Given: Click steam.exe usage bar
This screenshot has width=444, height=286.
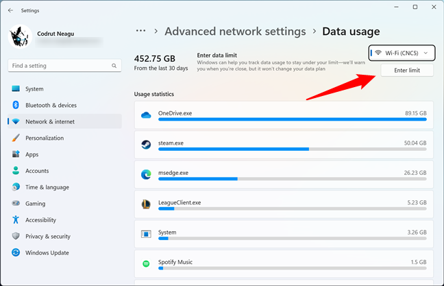Looking at the screenshot, I should pyautogui.click(x=292, y=149).
